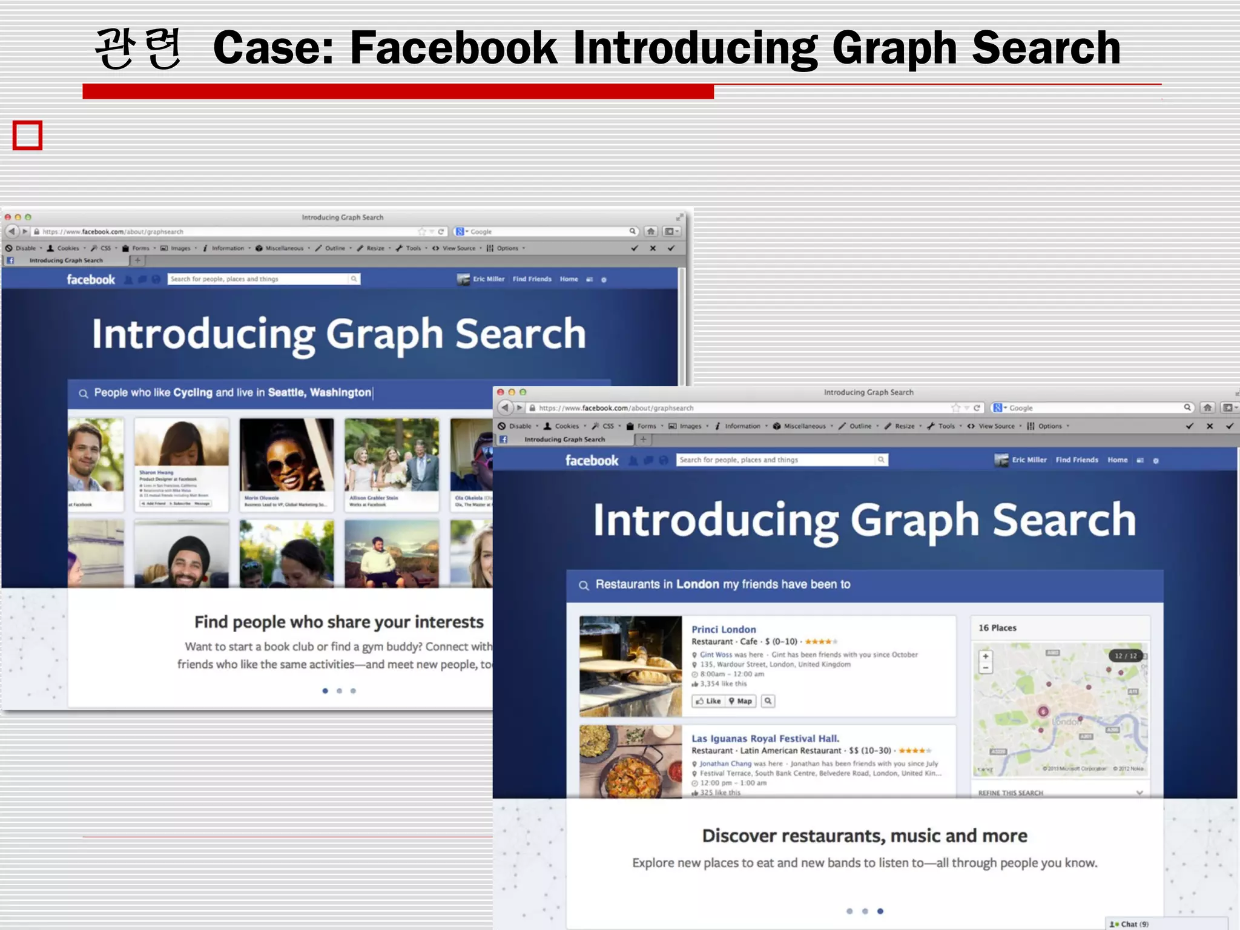This screenshot has height=930, width=1240.
Task: Click Princi London bread thumbnail
Action: [630, 666]
